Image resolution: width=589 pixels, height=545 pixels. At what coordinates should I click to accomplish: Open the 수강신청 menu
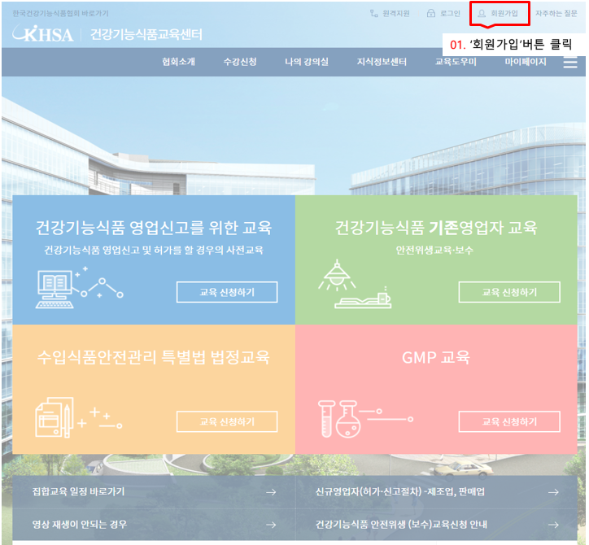pos(239,62)
